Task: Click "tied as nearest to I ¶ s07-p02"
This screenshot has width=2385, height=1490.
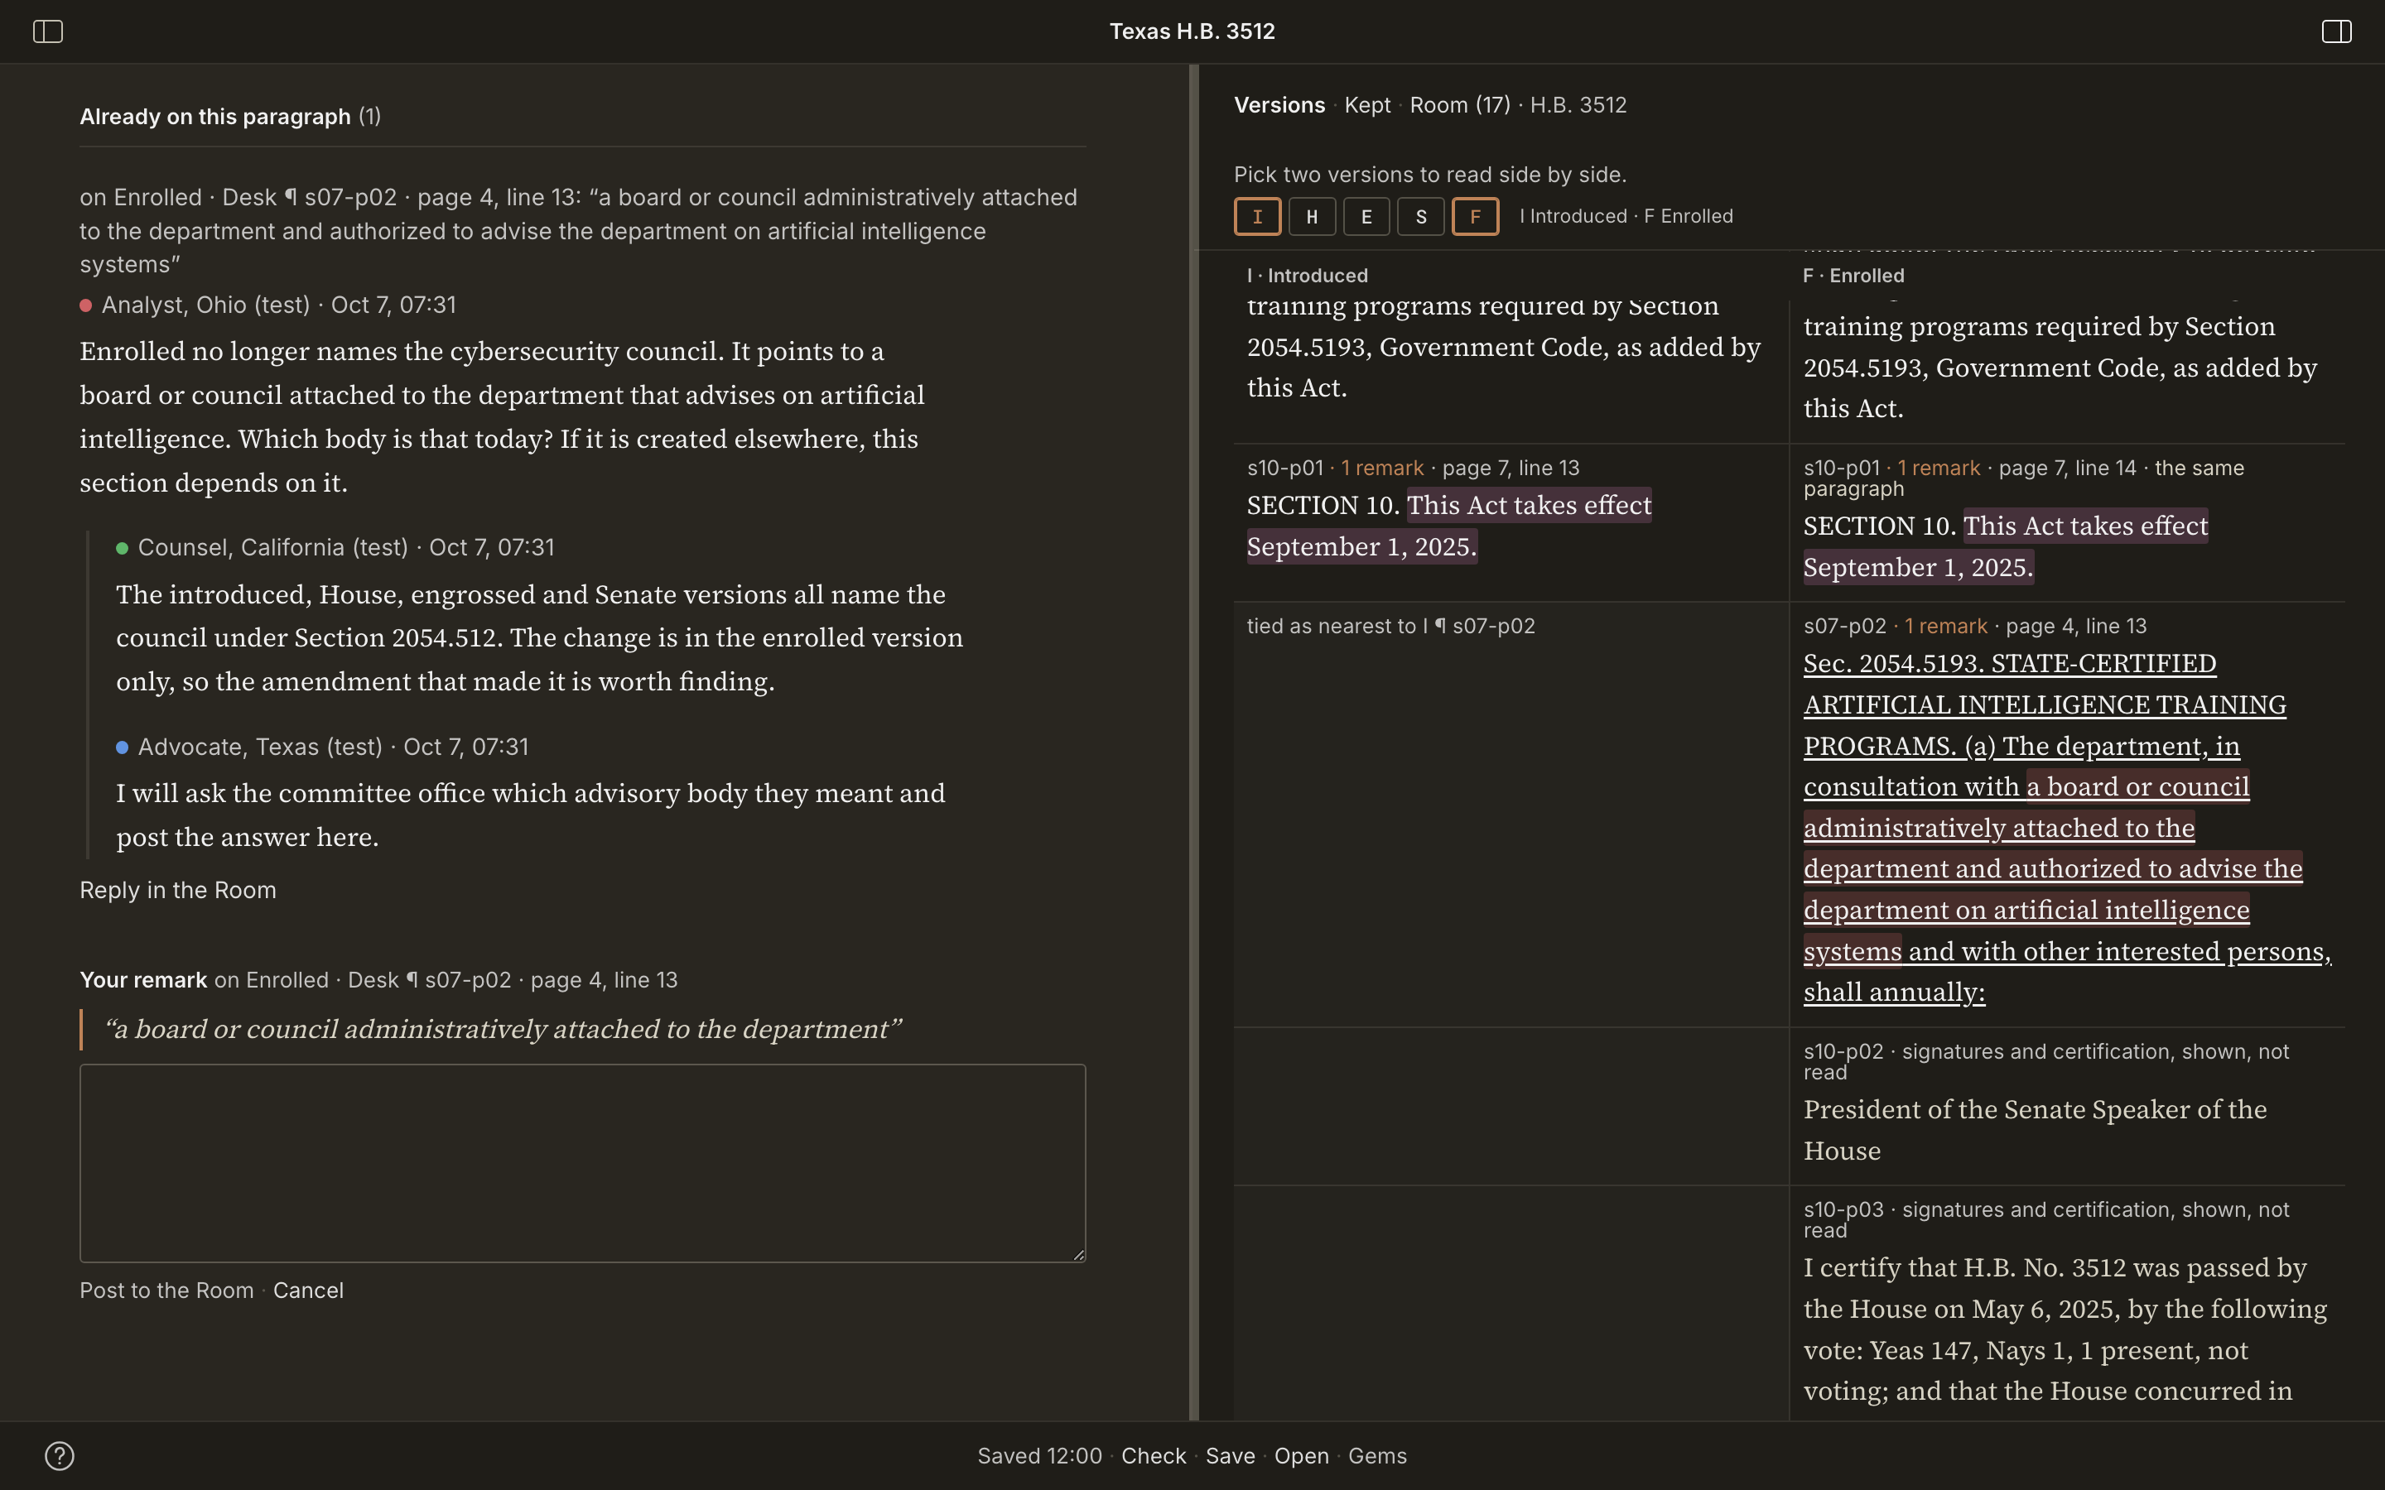Action: [1390, 627]
